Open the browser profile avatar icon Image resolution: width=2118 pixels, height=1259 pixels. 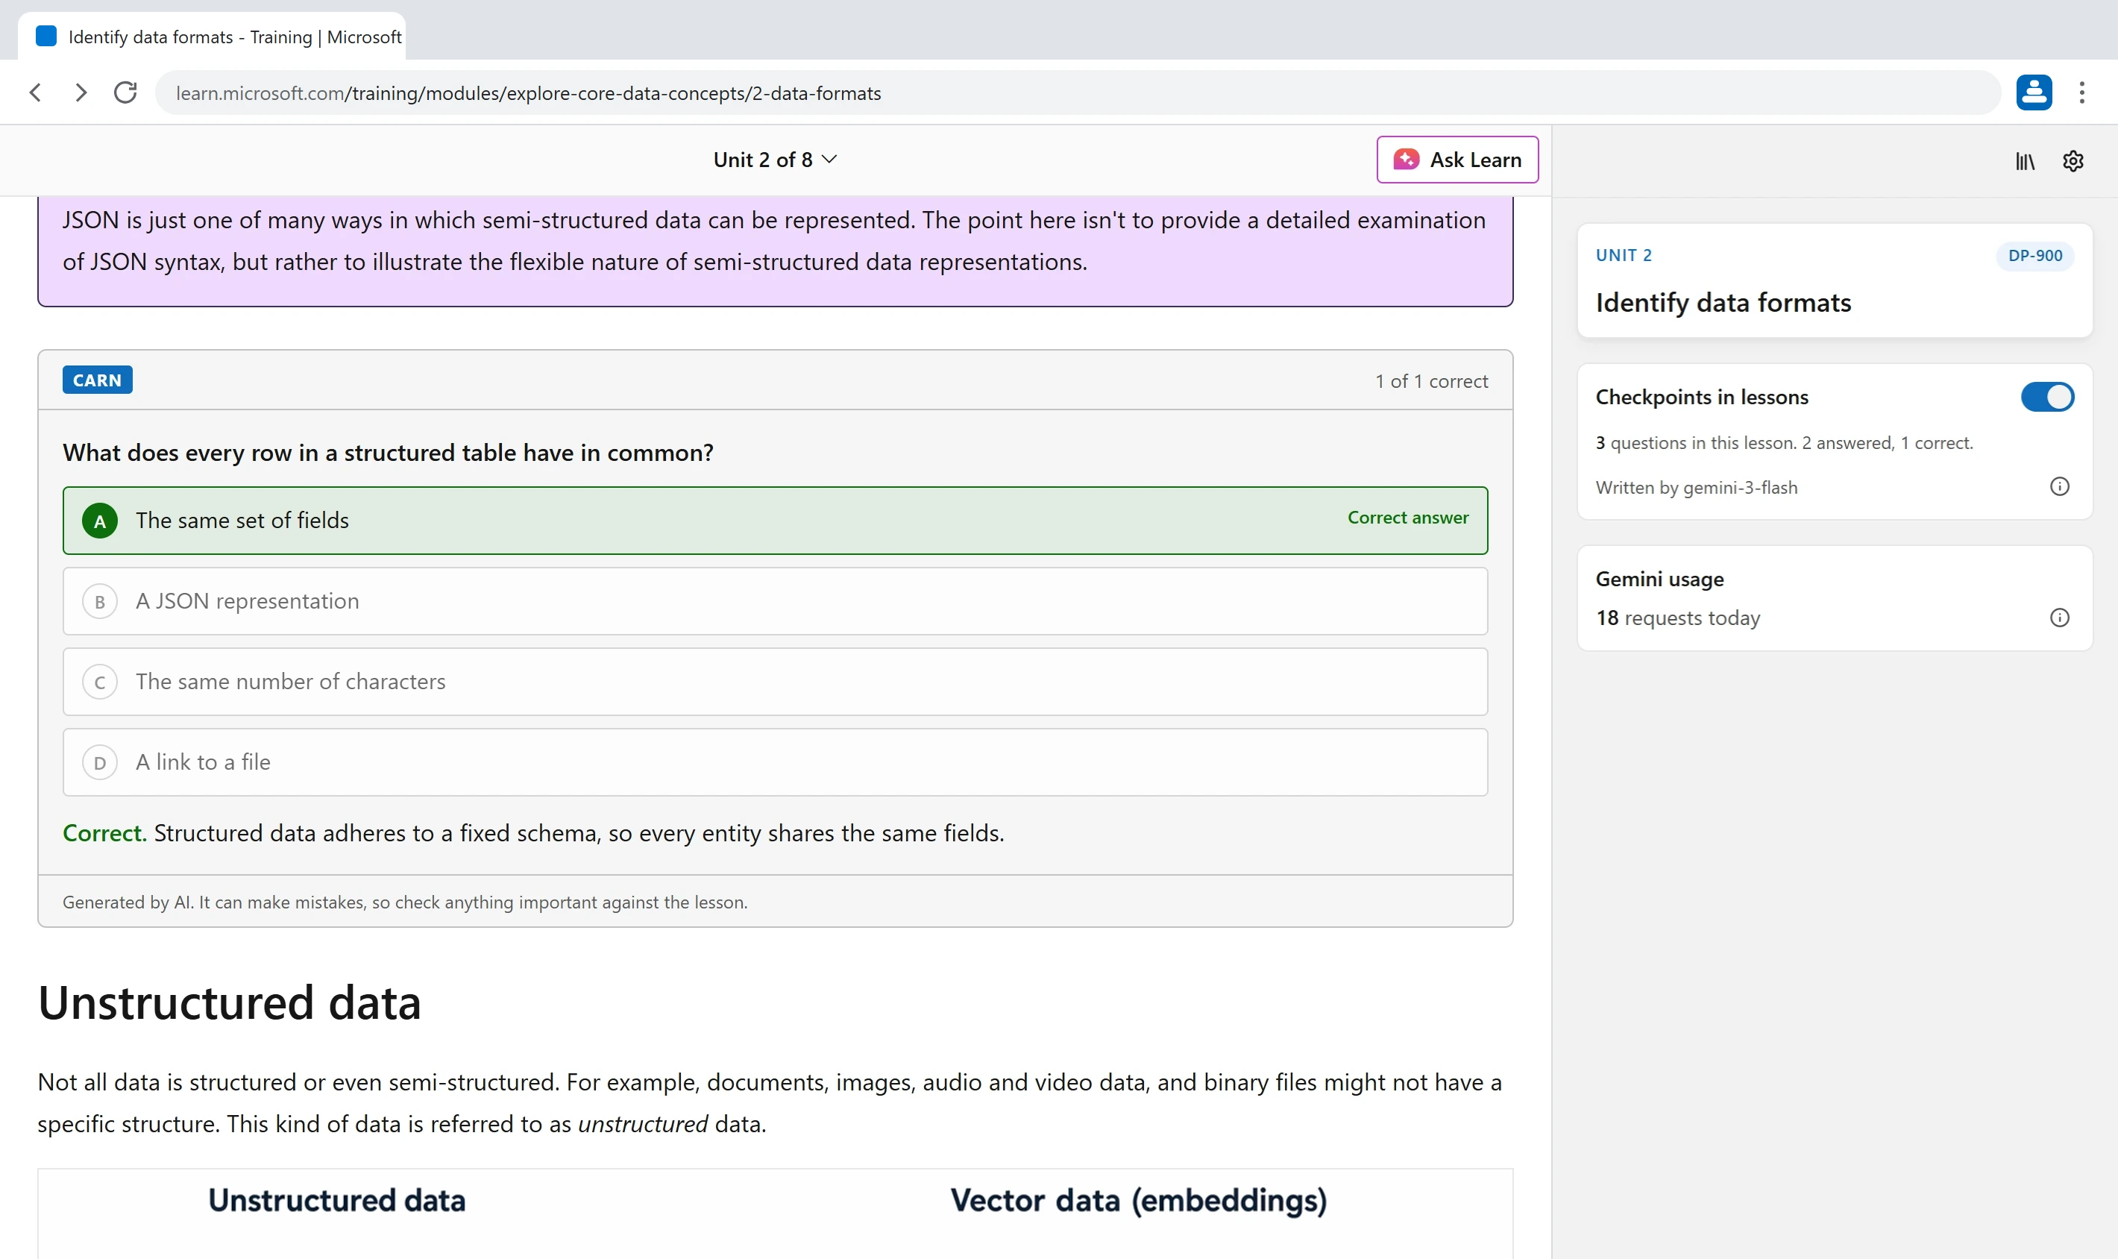2033,92
